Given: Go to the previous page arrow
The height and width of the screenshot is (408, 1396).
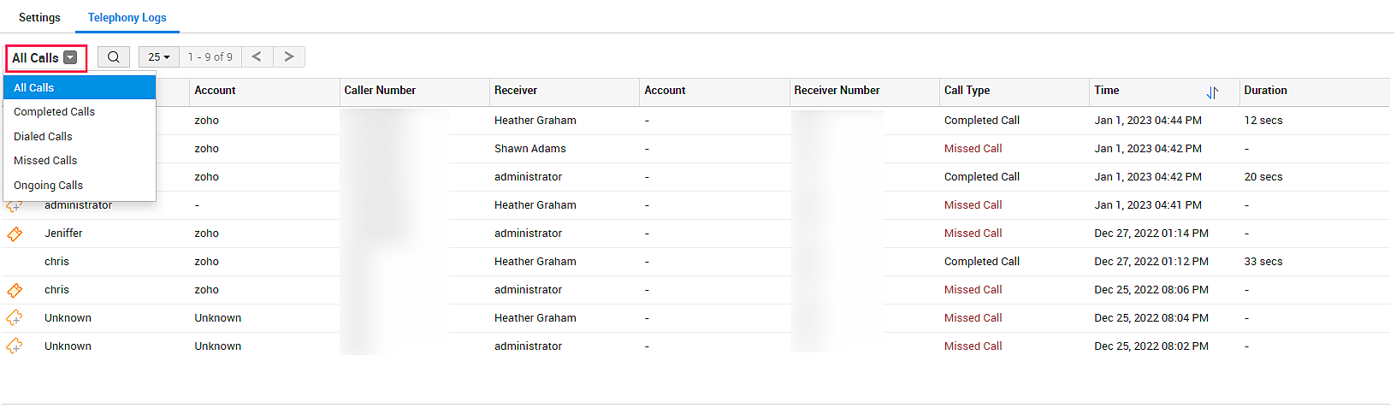Looking at the screenshot, I should (257, 56).
